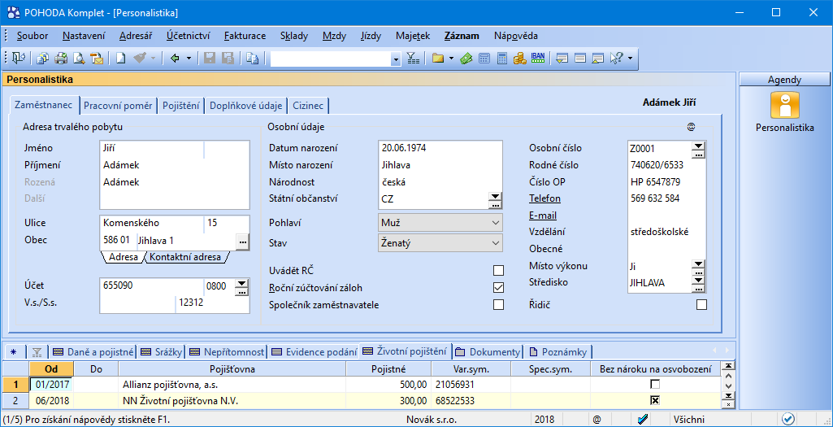Check Bez nároku na osvobození for Allianz row
The image size is (833, 427).
click(x=655, y=384)
